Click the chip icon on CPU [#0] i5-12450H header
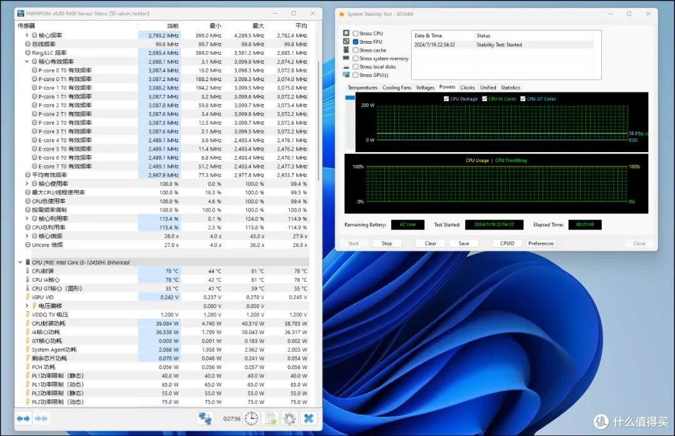The width and height of the screenshot is (675, 436). 27,262
